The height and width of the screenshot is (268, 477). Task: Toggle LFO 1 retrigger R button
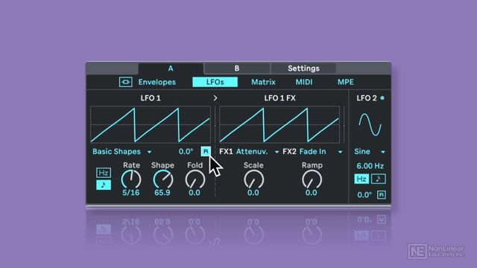coord(206,151)
